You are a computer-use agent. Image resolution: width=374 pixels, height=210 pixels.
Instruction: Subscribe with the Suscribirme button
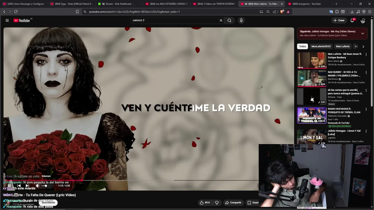(x=48, y=202)
